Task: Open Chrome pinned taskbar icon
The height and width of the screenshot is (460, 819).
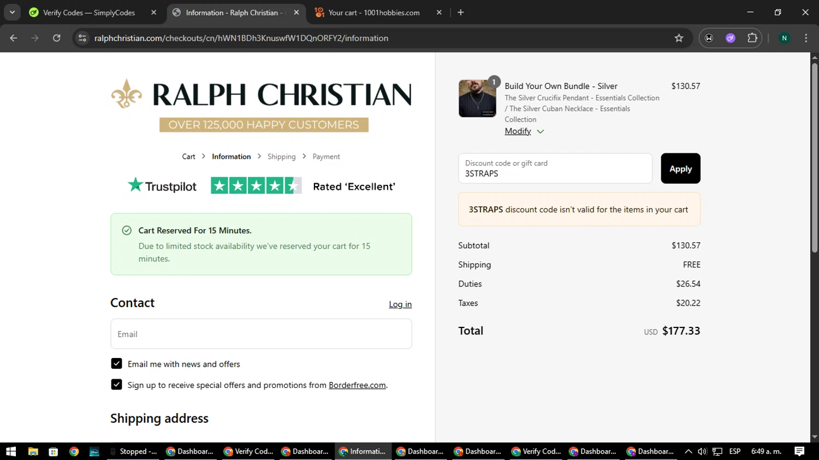Action: click(74, 451)
